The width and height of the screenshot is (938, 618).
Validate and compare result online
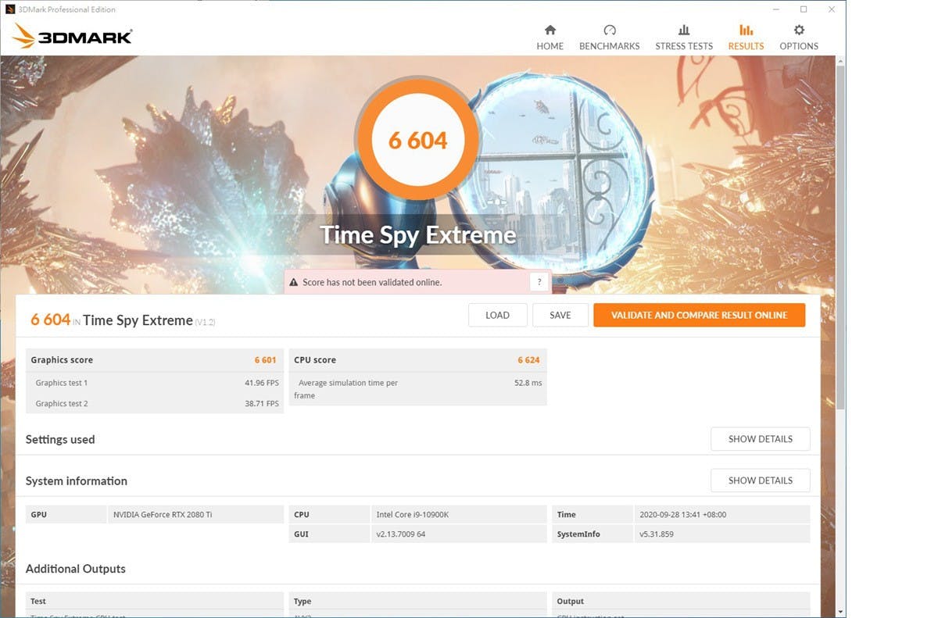699,315
